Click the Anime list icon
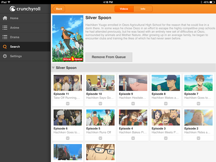Image resolution: width=216 pixels, height=162 pixels. point(5,28)
